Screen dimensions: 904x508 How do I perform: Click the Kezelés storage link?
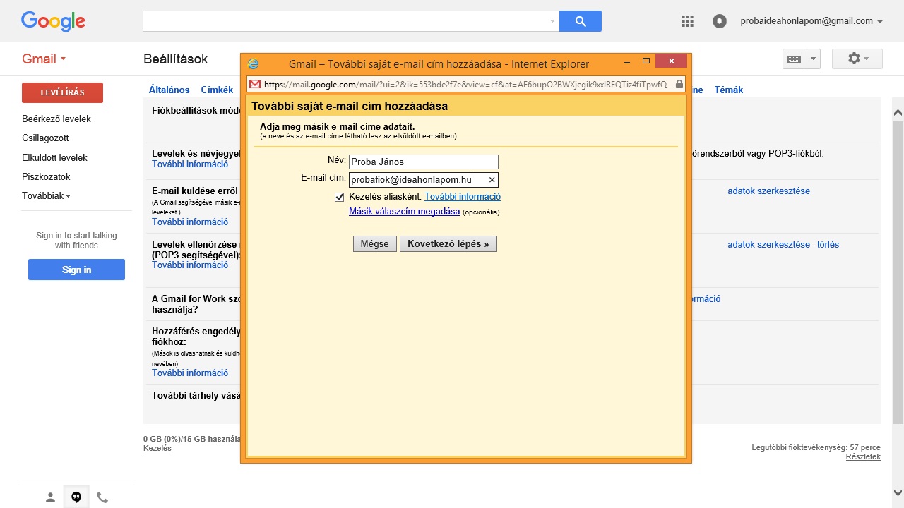[157, 448]
